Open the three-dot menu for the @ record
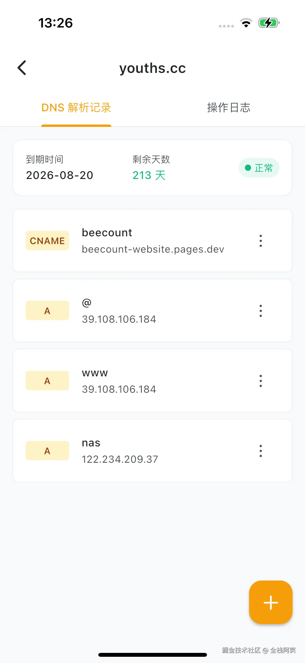The width and height of the screenshot is (305, 663). (x=261, y=310)
